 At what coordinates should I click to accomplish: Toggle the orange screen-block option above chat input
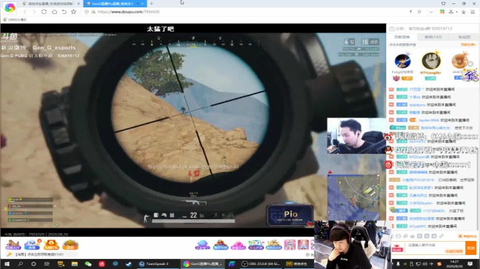click(467, 236)
